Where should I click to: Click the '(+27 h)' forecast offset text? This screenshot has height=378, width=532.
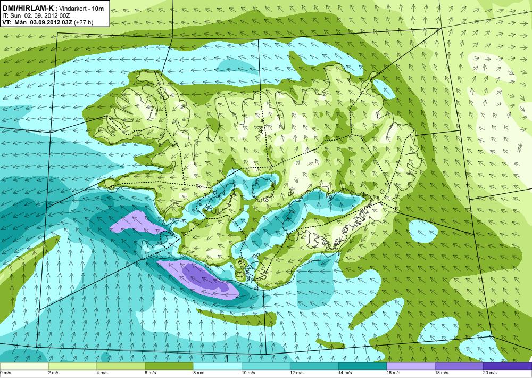tap(83, 22)
